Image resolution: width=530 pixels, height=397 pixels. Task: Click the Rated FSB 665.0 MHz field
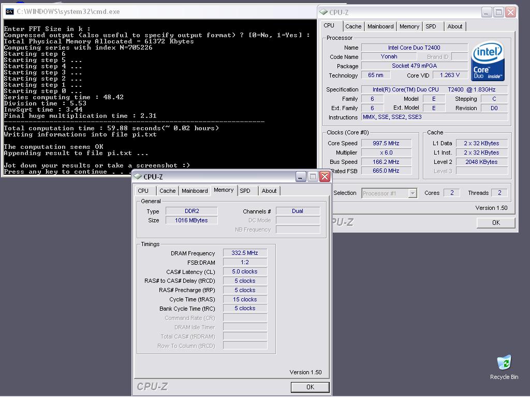click(x=386, y=171)
